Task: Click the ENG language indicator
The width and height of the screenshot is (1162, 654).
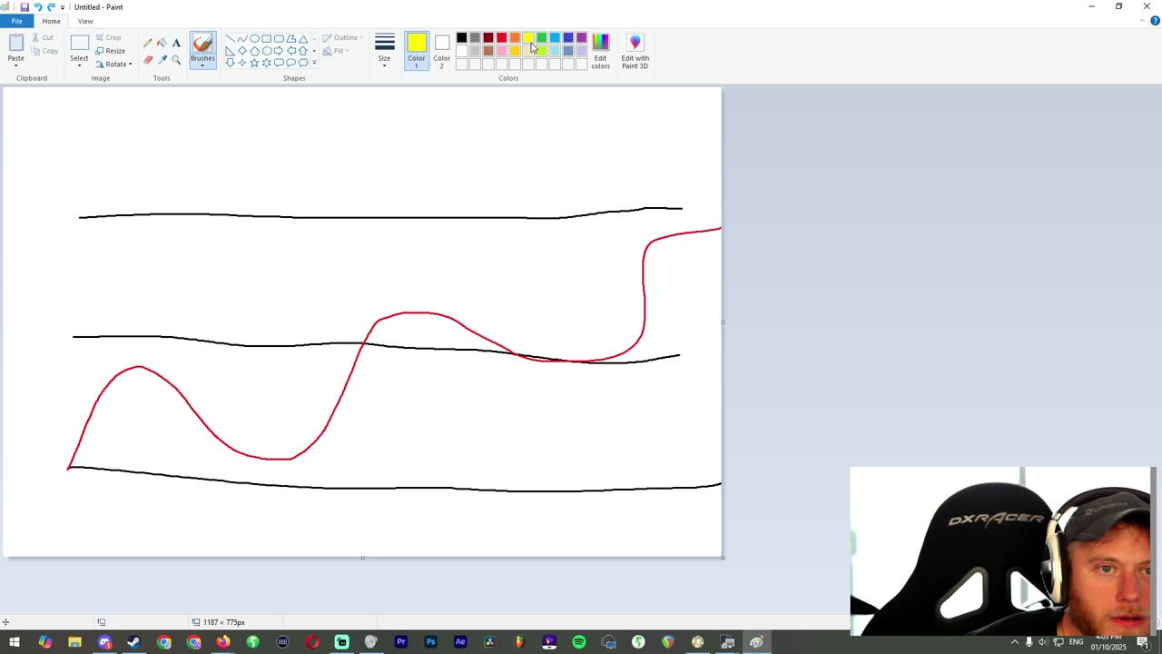Action: coord(1076,642)
